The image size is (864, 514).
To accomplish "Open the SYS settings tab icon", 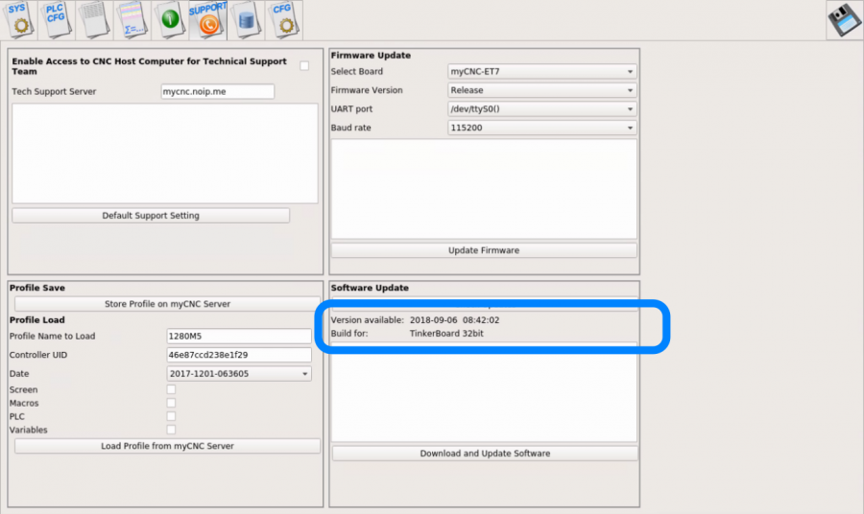I will (x=19, y=19).
